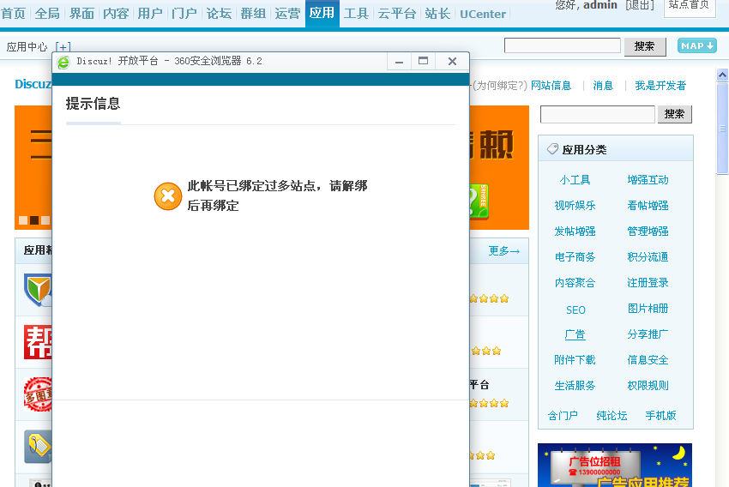Open the 小工具 category

[575, 180]
